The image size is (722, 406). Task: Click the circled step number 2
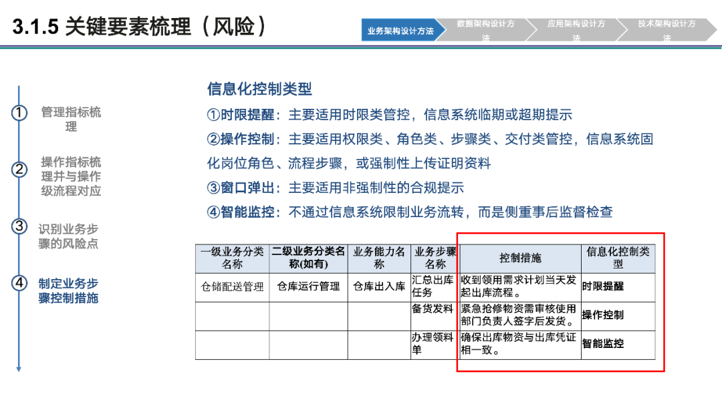[19, 170]
